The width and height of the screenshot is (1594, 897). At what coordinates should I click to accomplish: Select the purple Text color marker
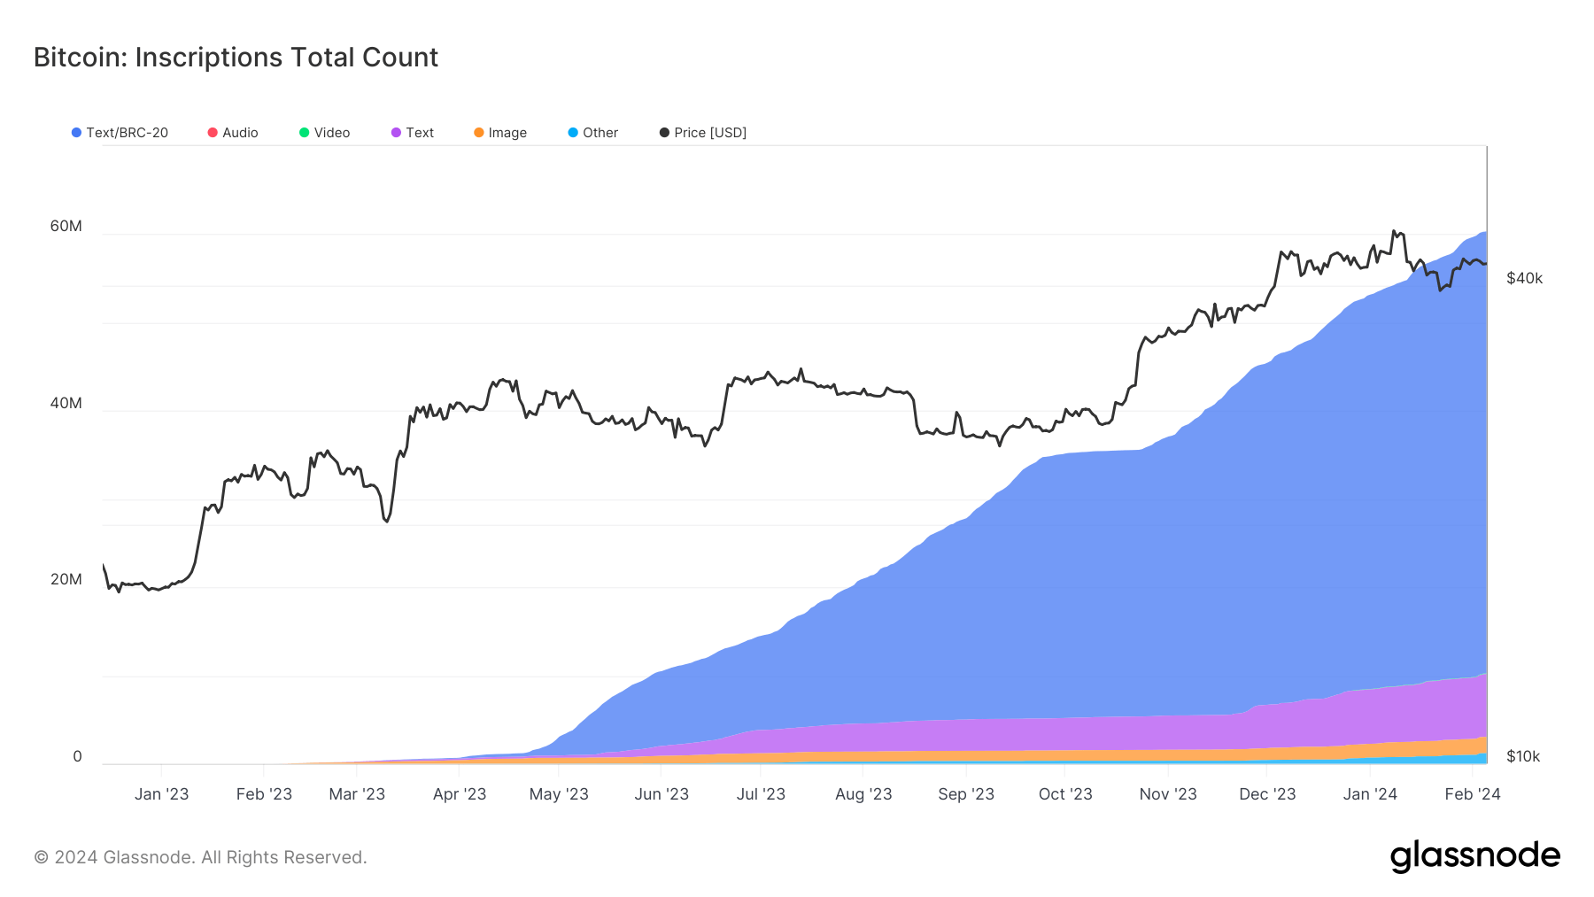[x=398, y=132]
